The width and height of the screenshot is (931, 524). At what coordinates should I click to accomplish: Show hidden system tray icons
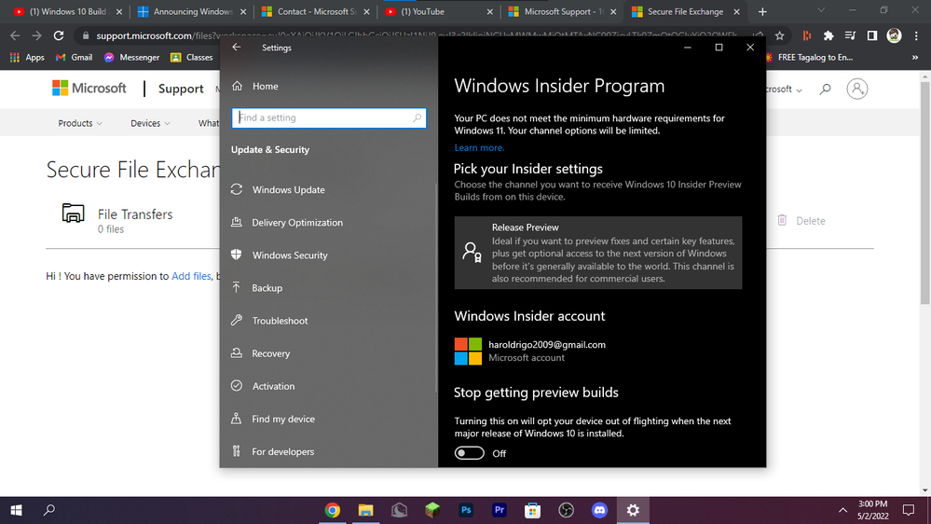[x=842, y=510]
